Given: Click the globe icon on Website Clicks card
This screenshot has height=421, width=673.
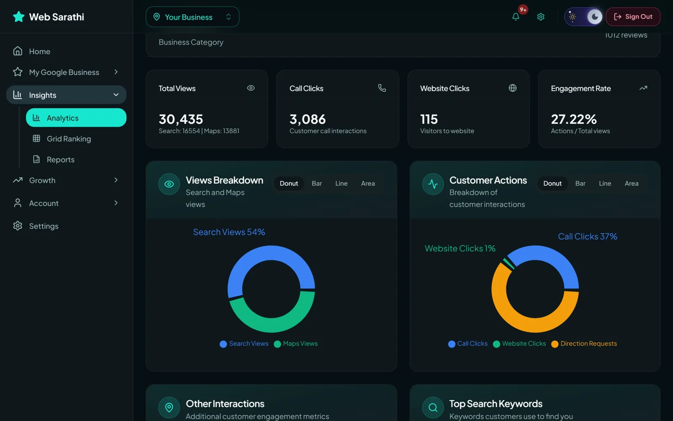Looking at the screenshot, I should 513,88.
